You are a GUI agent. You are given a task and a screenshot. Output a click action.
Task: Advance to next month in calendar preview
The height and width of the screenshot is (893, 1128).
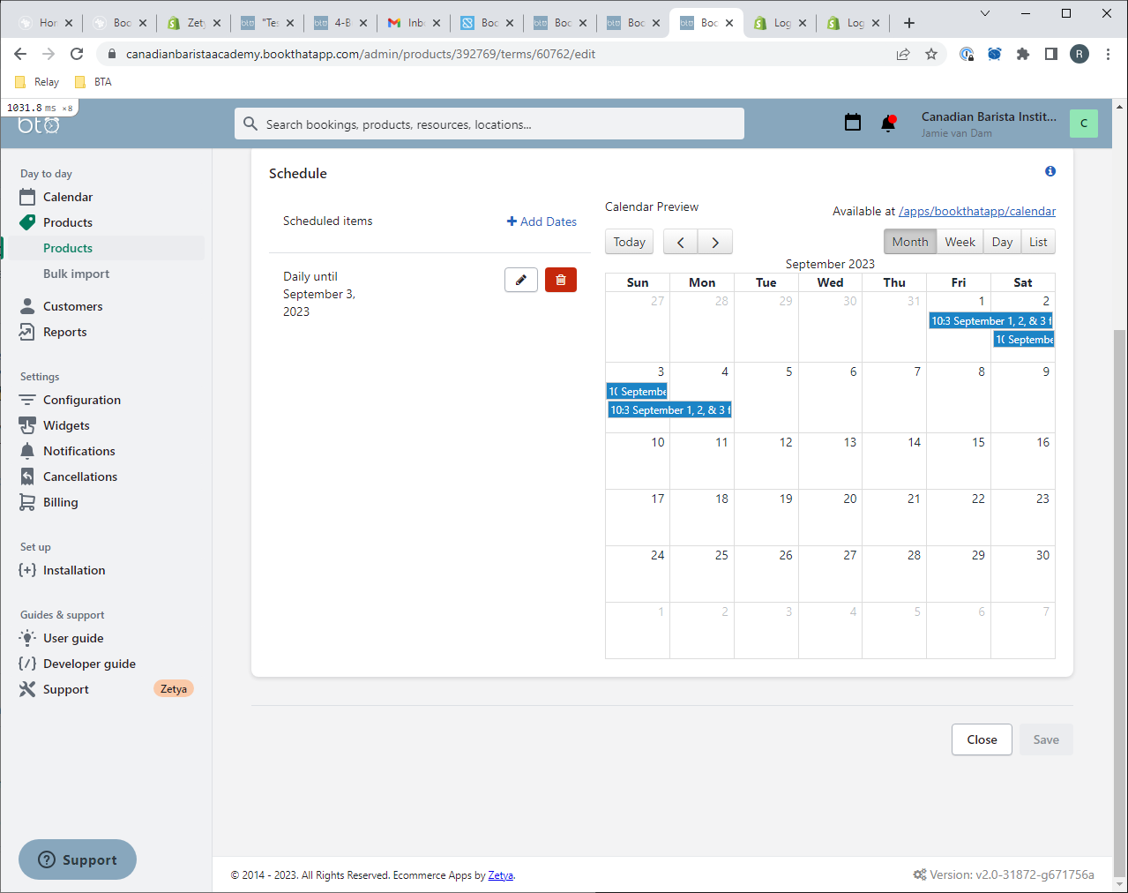click(715, 242)
